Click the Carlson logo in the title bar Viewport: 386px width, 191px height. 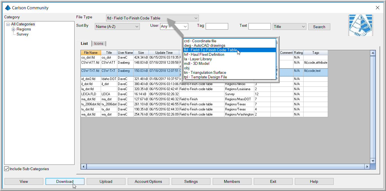(x=8, y=8)
